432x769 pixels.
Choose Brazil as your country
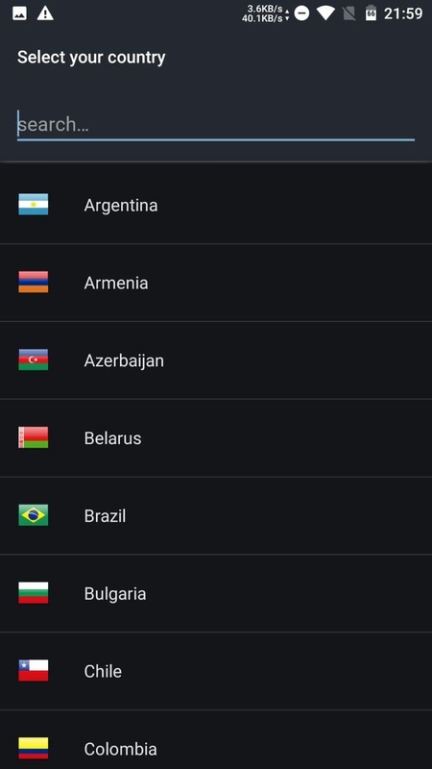(x=216, y=515)
